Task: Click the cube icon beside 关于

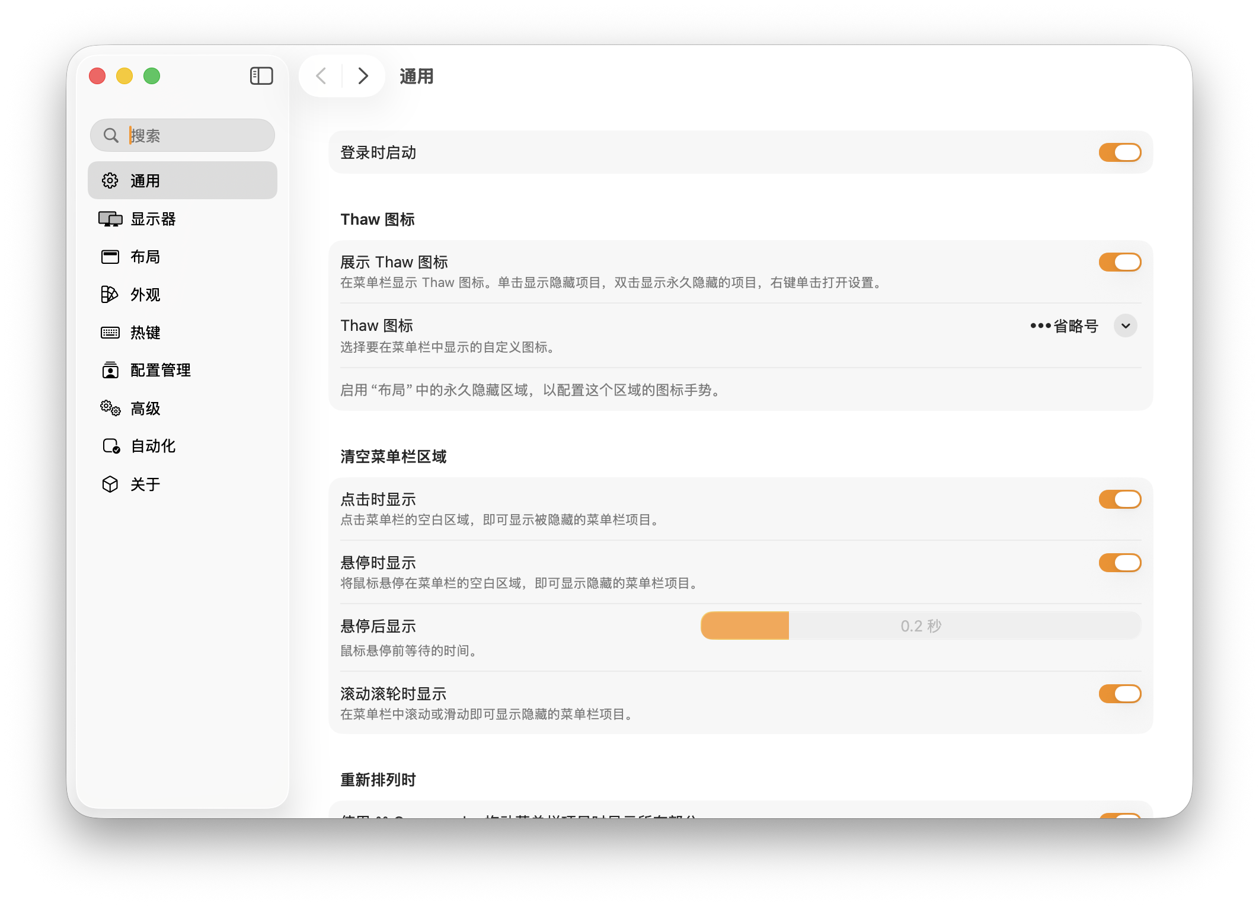Action: [110, 484]
